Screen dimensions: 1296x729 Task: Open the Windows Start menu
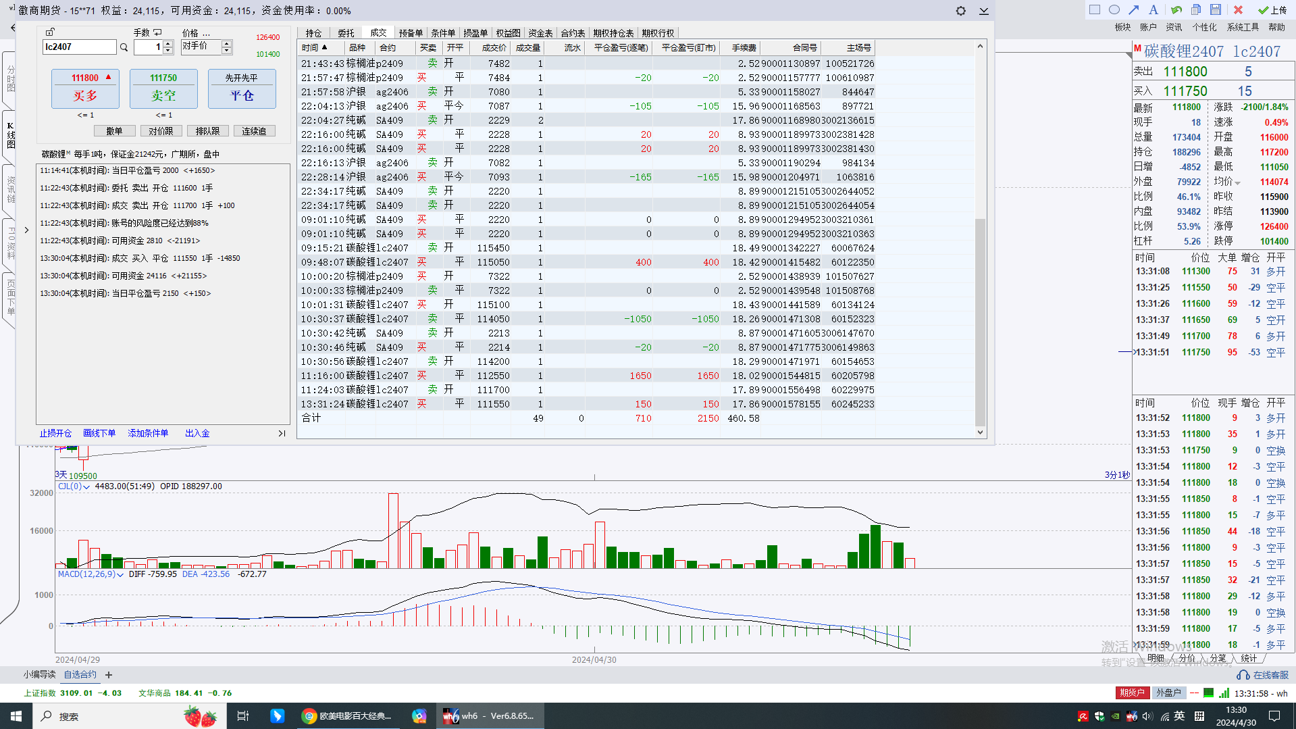[x=16, y=716]
